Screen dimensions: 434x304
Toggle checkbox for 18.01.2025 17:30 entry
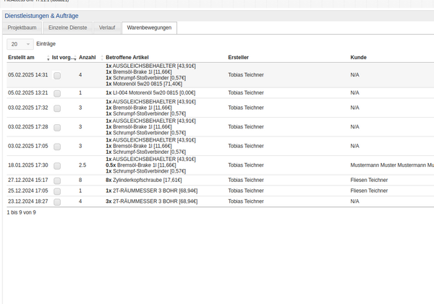pyautogui.click(x=57, y=165)
